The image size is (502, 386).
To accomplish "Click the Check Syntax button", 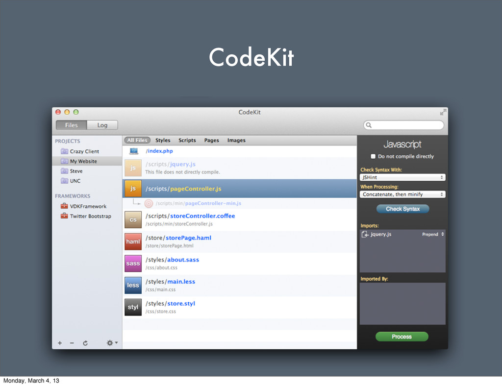I will pyautogui.click(x=403, y=209).
